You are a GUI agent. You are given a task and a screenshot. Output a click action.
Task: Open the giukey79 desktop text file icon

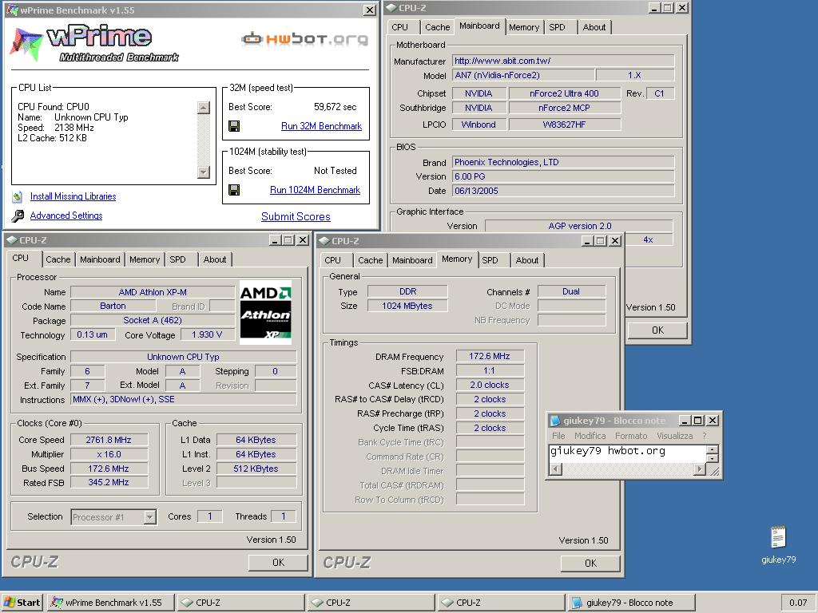pos(778,537)
